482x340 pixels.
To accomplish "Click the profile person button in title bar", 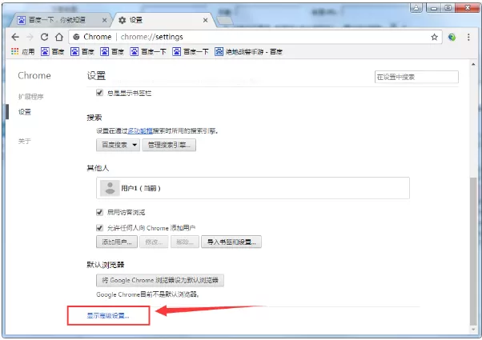I will 416,8.
